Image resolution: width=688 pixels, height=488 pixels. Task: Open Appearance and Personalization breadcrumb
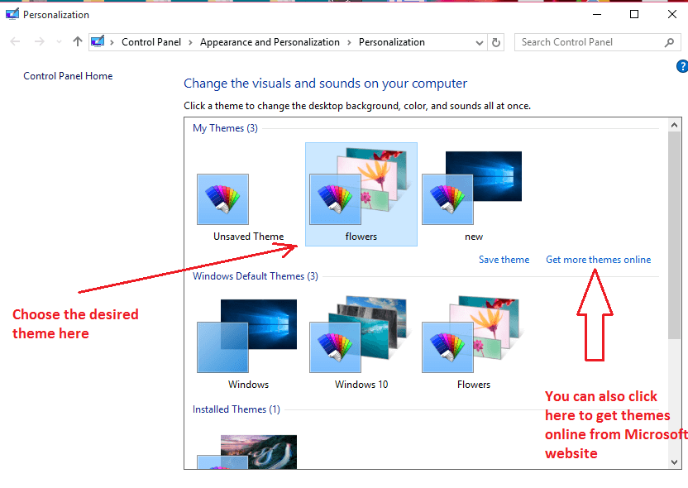tap(270, 42)
